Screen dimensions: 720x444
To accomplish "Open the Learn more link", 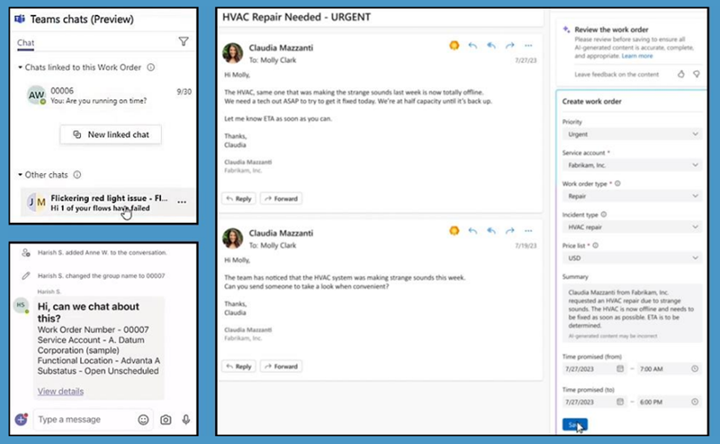I will tap(636, 56).
